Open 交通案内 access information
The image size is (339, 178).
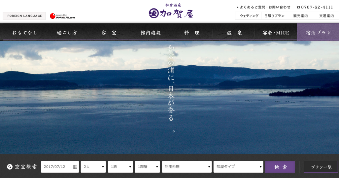pos(326,16)
